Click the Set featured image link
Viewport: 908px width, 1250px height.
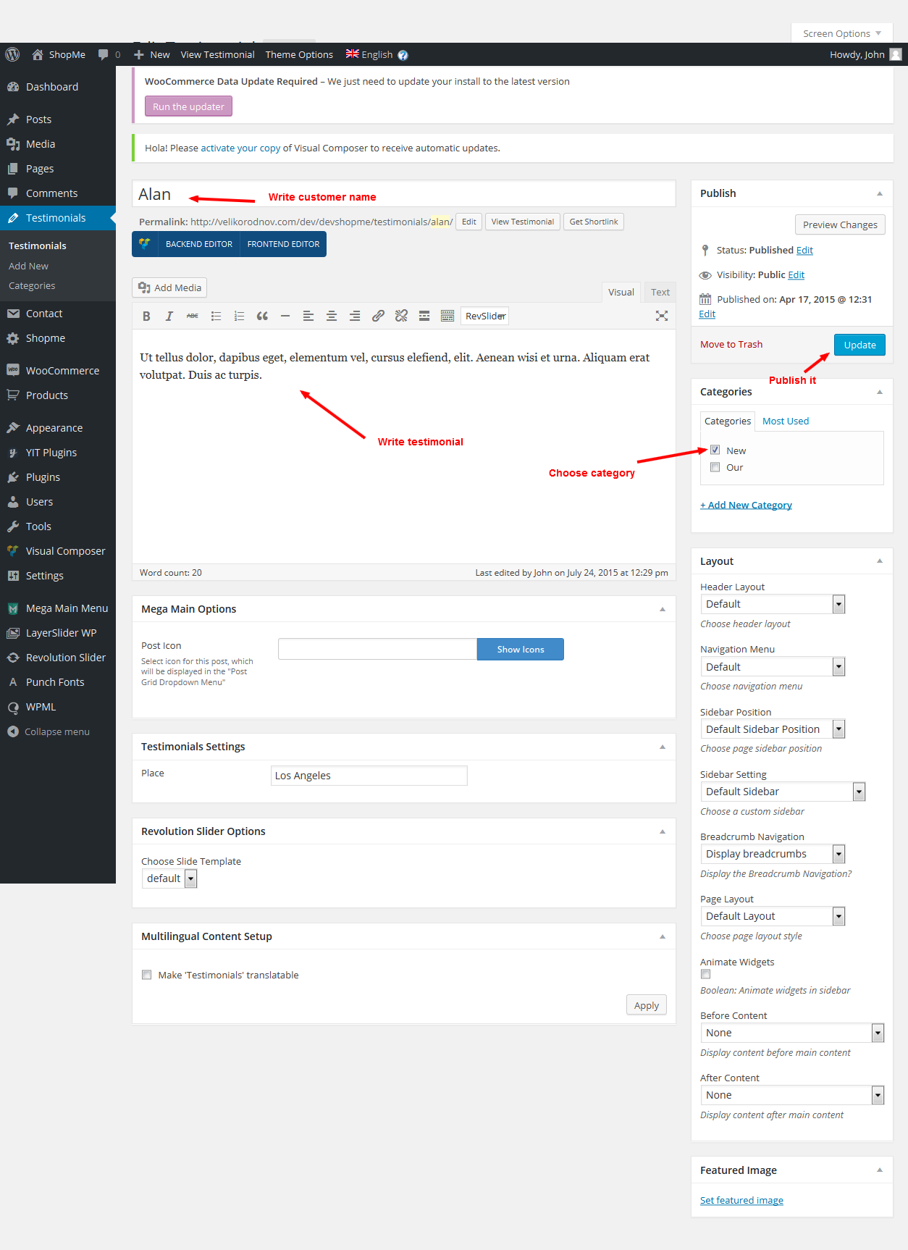741,1200
